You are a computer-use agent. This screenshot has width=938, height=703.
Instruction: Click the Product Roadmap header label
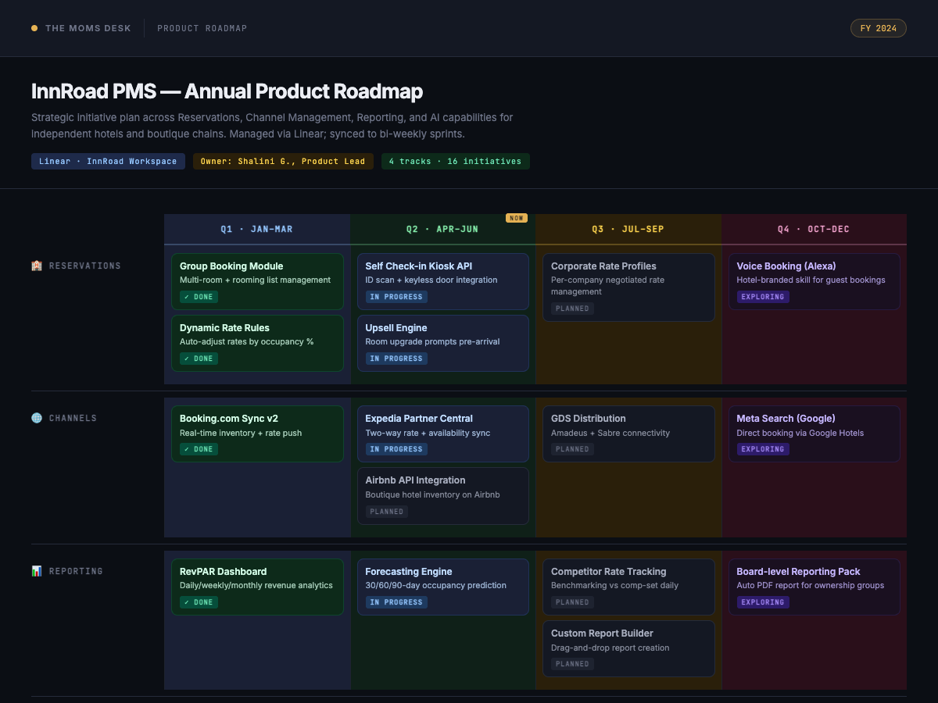[x=202, y=28]
